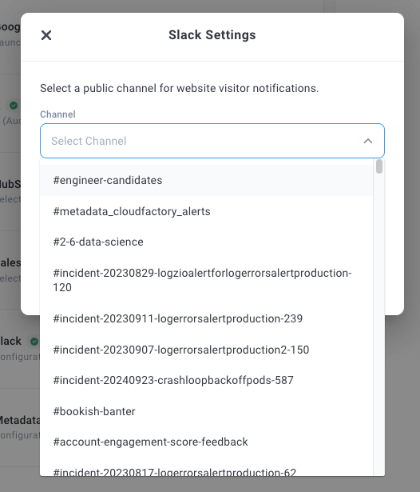
Task: Click the channel notification description text
Action: click(179, 89)
